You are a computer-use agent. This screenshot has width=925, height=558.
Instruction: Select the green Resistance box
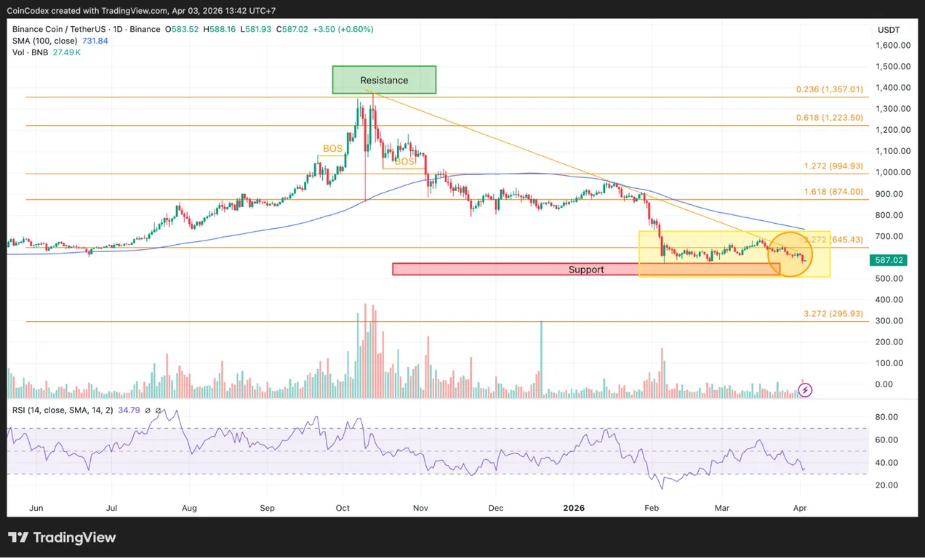[x=384, y=80]
